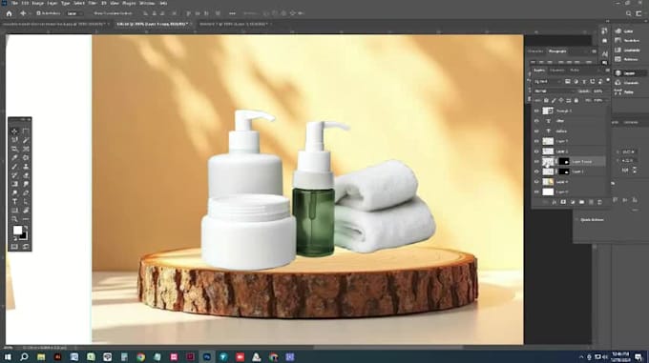The height and width of the screenshot is (363, 649).
Task: Hide the top shape layer via eye icon
Action: pos(536,111)
